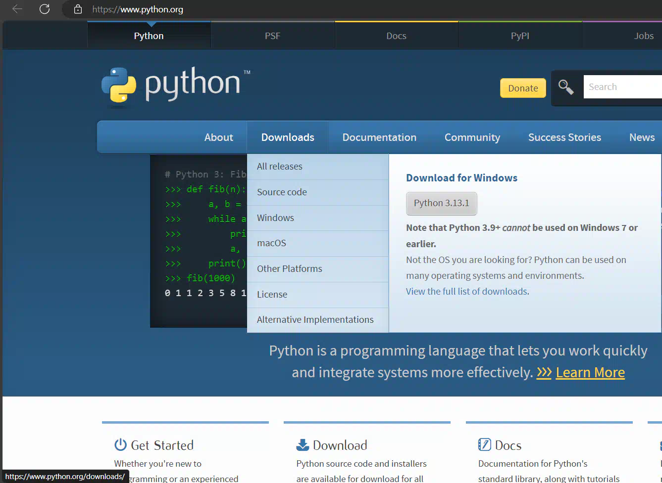Screen dimensions: 662x483
Task: Open the PyPI tab
Action: click(520, 36)
